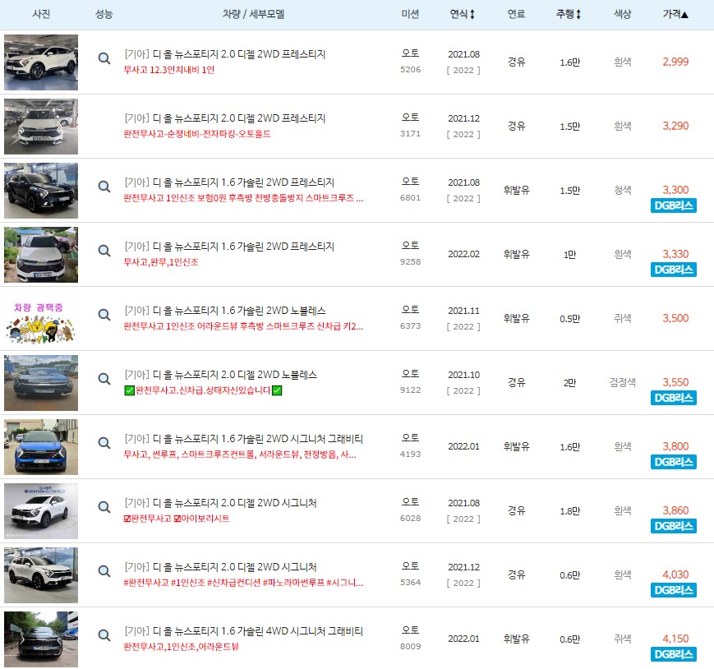Click the year value 2022.02
714x669 pixels.
click(x=463, y=254)
